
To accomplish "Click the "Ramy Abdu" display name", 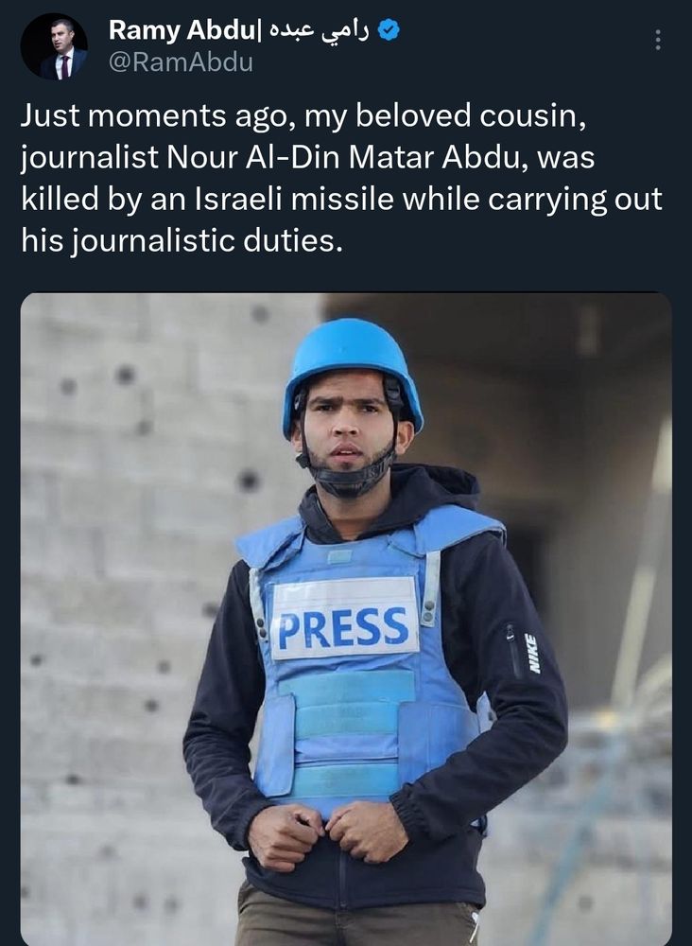I will coord(181,30).
